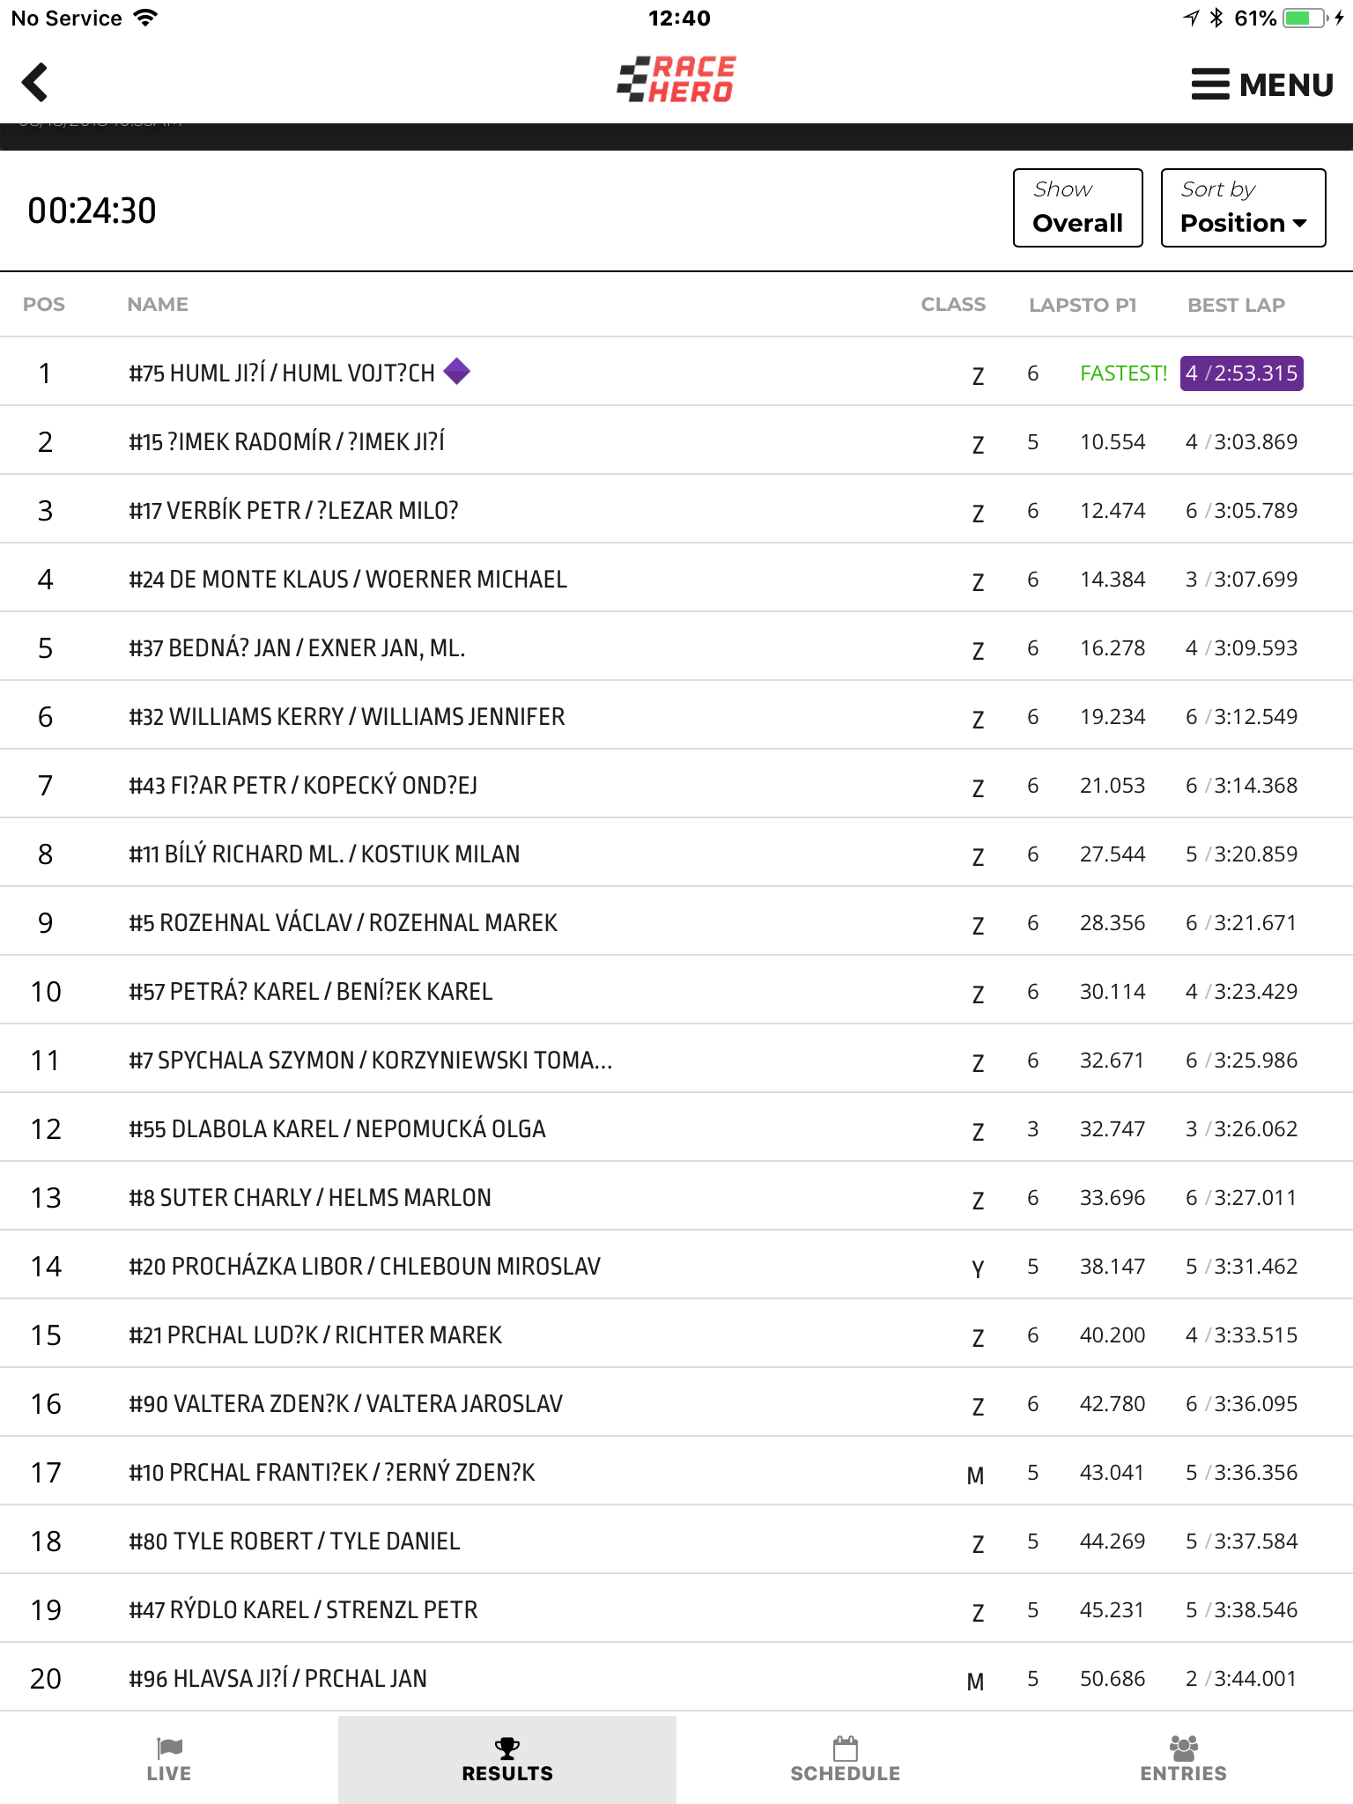Select #7 SPYCHALA SZYMON truncated entry
The height and width of the screenshot is (1804, 1353).
click(676, 1060)
